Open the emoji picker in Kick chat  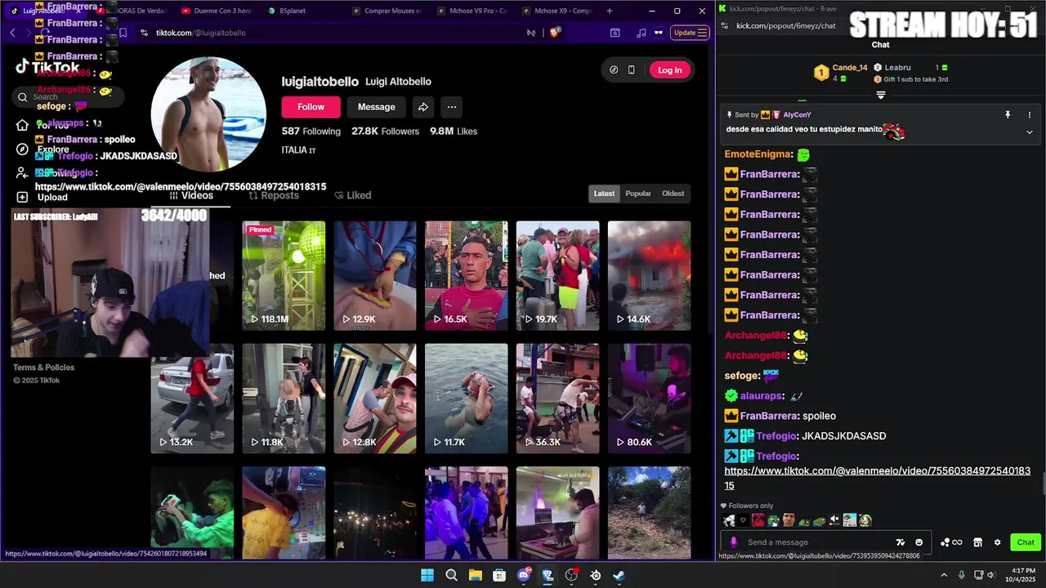pyautogui.click(x=919, y=542)
